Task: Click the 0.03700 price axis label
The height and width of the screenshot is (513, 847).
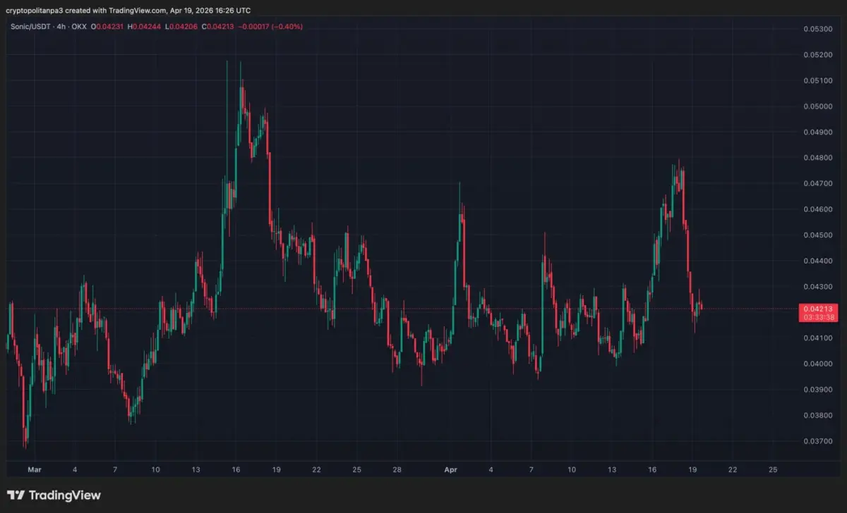Action: pos(817,441)
